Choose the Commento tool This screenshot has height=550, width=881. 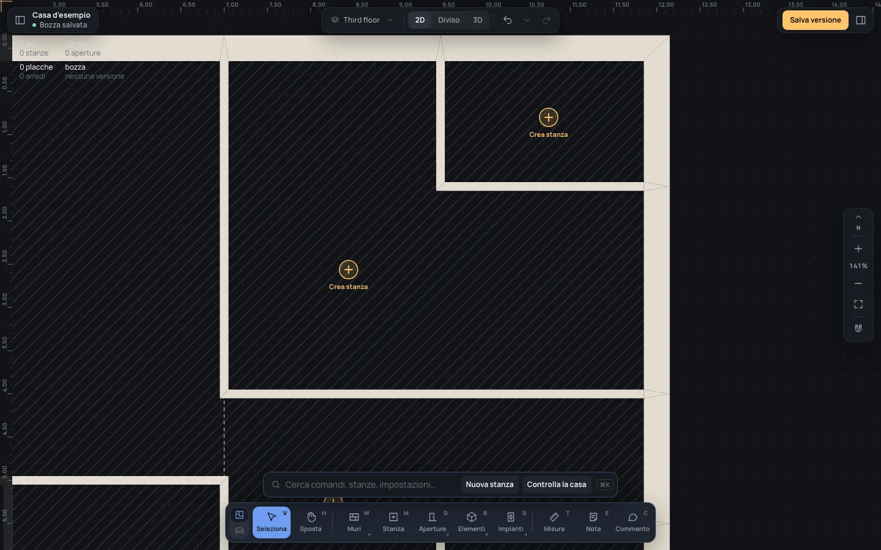tap(633, 522)
